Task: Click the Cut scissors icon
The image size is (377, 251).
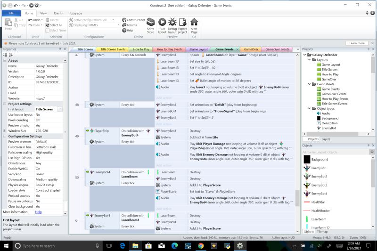Action: 16,20
